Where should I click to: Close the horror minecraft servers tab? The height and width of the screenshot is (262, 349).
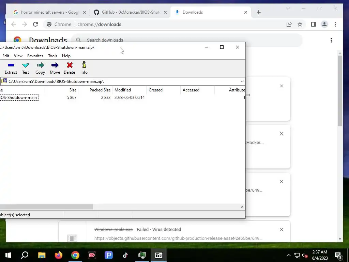[85, 12]
